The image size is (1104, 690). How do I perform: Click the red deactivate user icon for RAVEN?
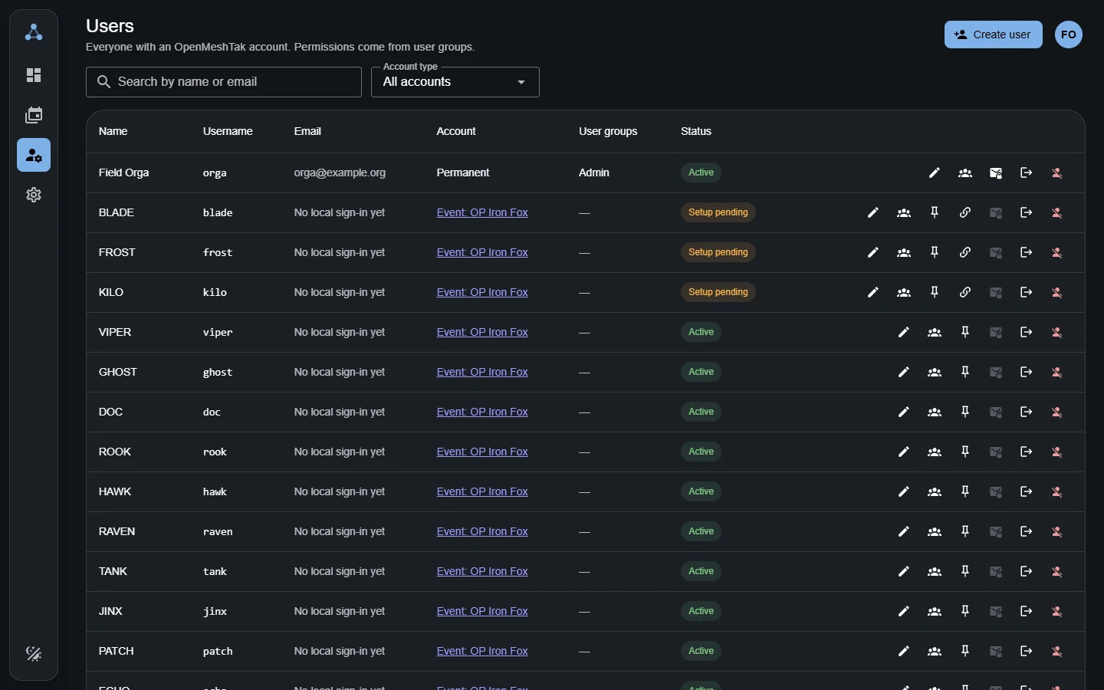[x=1058, y=532]
